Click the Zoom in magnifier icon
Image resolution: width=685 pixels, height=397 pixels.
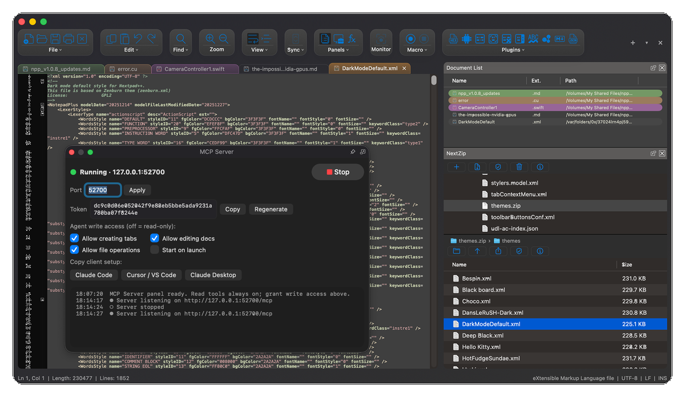pyautogui.click(x=210, y=38)
